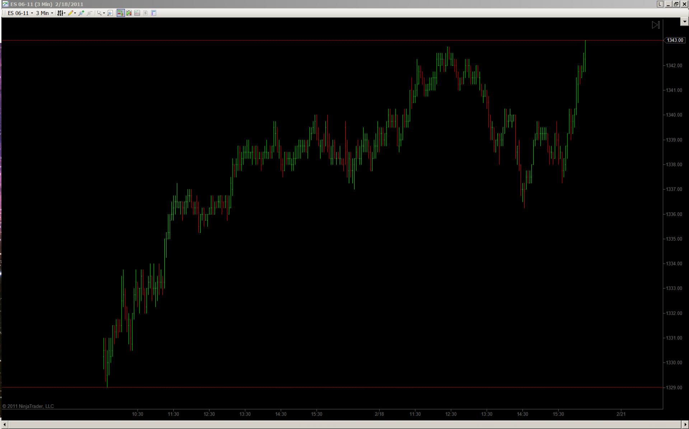The height and width of the screenshot is (429, 689).
Task: Click the zoom in icon
Action: pyautogui.click(x=81, y=13)
